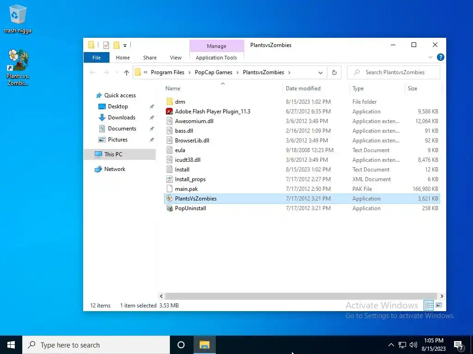
Task: Open Pictures in navigation pane
Action: pyautogui.click(x=118, y=140)
